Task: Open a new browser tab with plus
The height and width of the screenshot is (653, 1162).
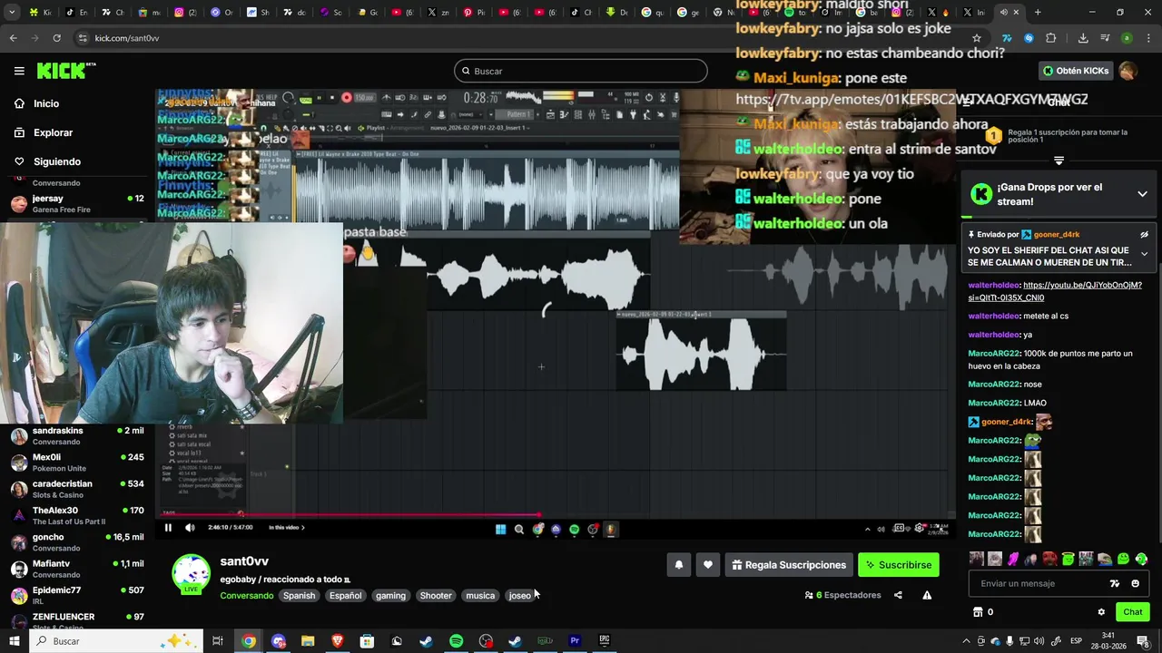Action: tap(1038, 13)
